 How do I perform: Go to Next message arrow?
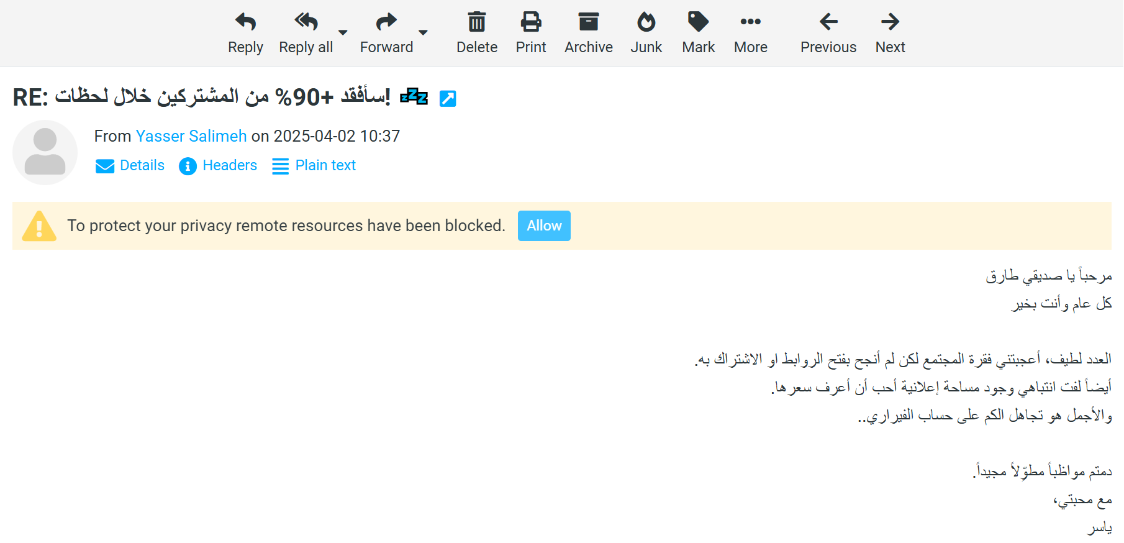pyautogui.click(x=890, y=22)
